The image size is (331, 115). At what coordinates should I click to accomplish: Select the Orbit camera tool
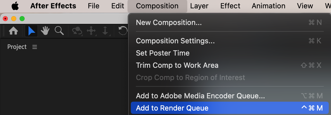pos(77,31)
